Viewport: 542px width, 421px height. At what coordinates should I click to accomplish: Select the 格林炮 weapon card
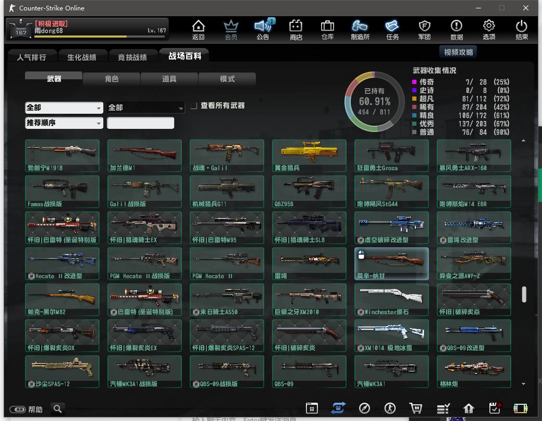[x=474, y=371]
